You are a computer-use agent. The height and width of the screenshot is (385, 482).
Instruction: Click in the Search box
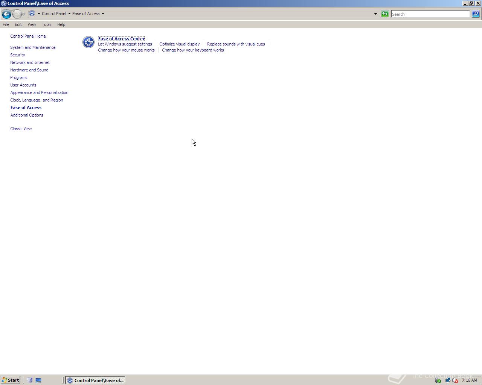click(430, 14)
